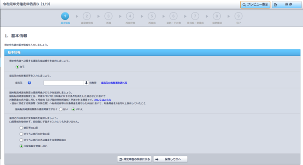Go to step 5 circle icon
Screen dimensions: 303x165
pos(151,16)
